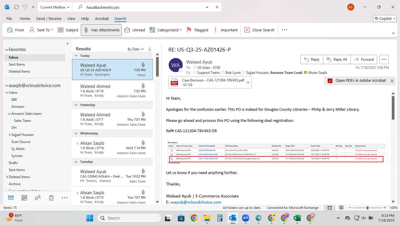The image size is (400, 225).
Task: Open the File menu
Action: point(9,18)
